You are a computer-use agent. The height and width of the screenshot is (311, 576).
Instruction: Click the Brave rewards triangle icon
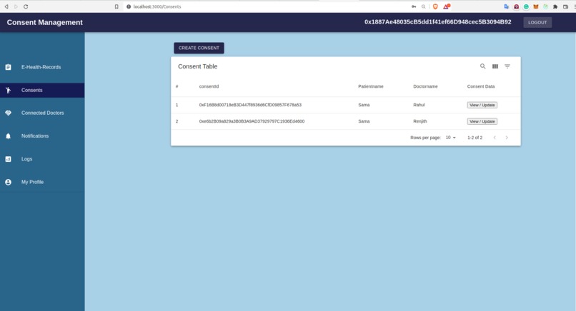pos(446,6)
